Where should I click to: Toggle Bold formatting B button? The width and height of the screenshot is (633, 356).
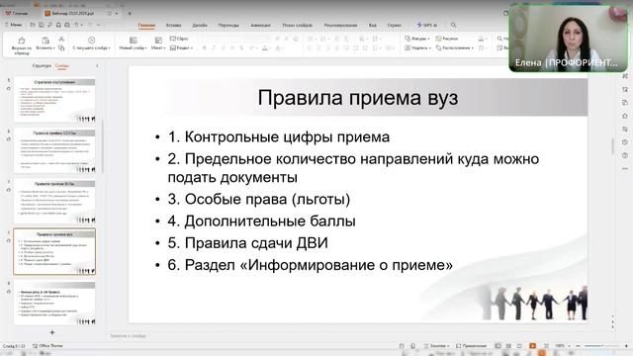tap(205, 48)
